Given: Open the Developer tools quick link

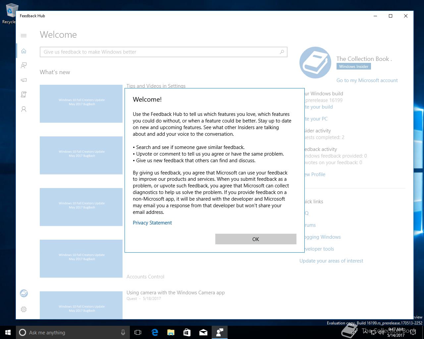Looking at the screenshot, I should point(319,249).
